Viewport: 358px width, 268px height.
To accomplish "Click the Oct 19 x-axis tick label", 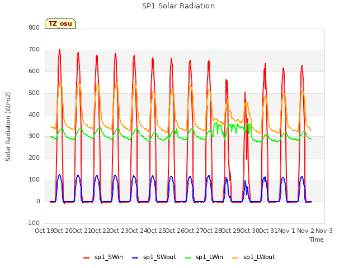I will 44,231.
